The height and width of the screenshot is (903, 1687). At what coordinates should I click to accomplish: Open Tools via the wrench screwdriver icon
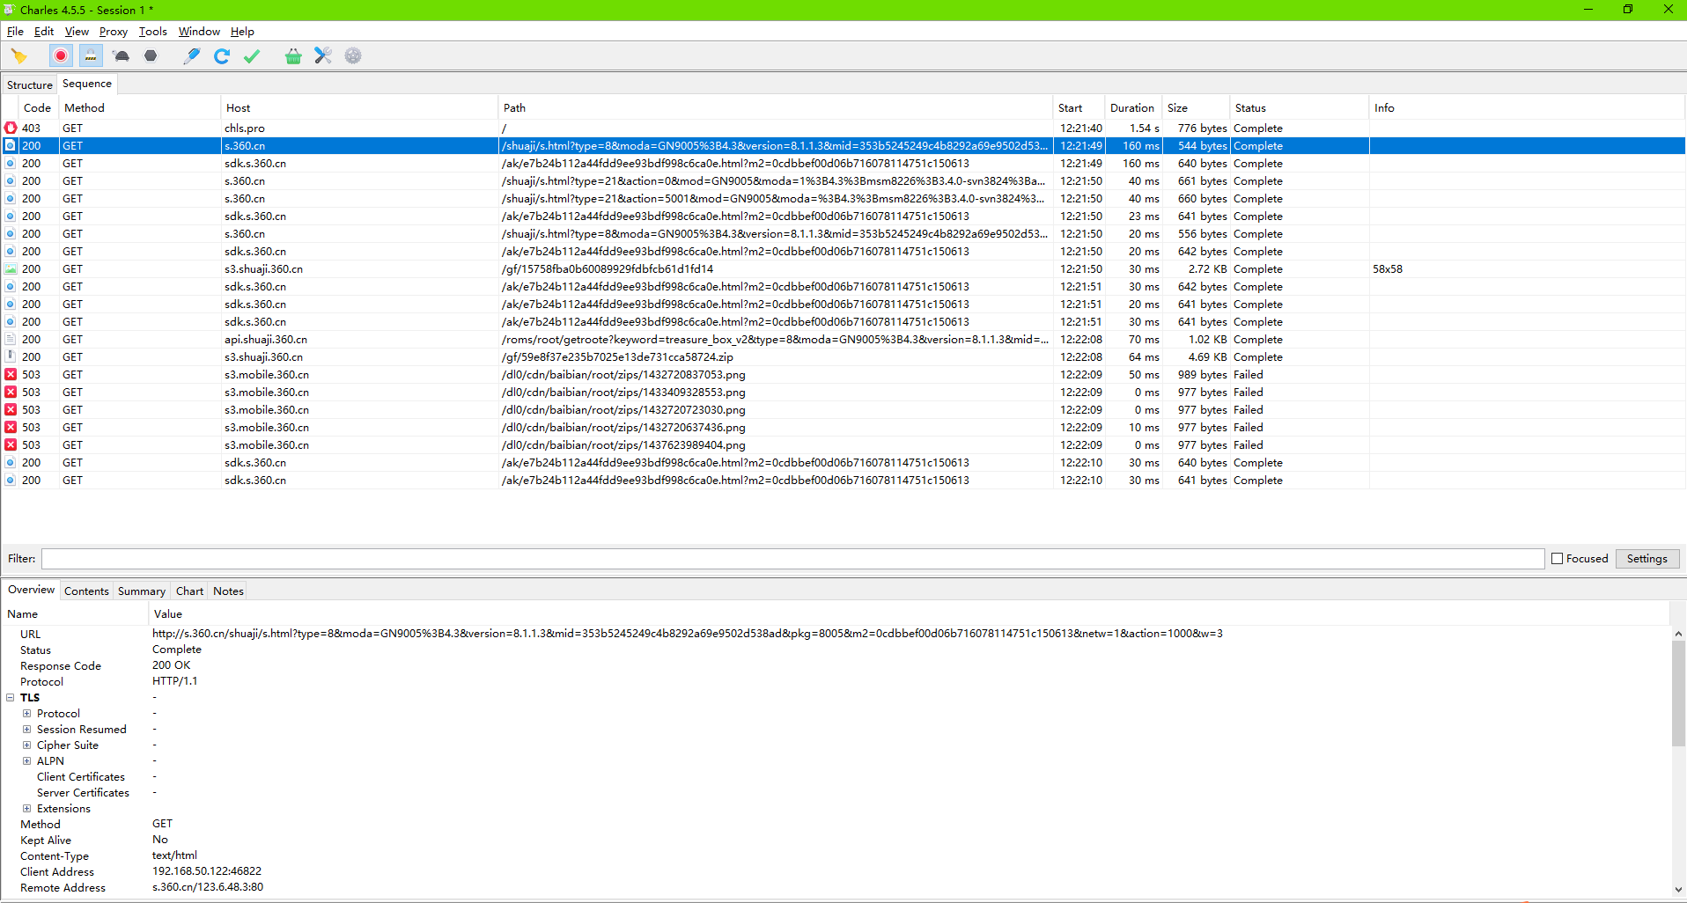click(323, 56)
